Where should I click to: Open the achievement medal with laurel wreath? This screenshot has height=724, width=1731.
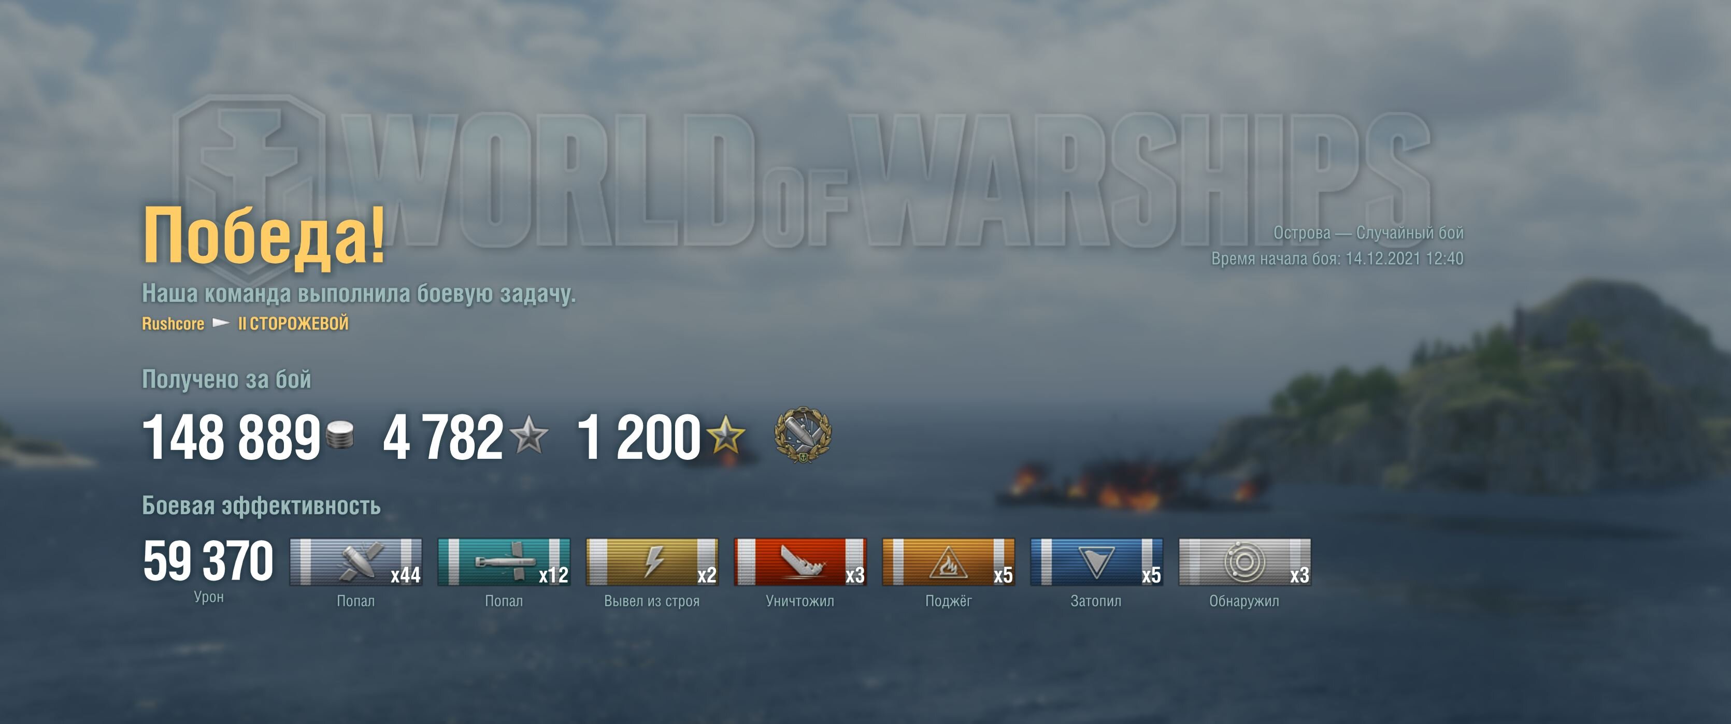pos(803,435)
